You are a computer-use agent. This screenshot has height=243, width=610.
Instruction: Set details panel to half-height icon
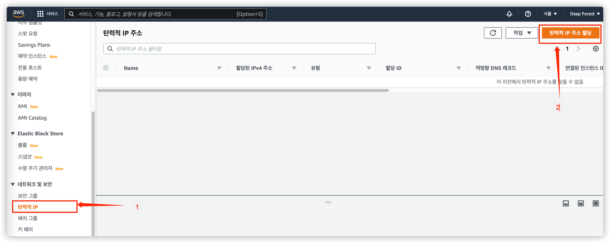pyautogui.click(x=581, y=203)
